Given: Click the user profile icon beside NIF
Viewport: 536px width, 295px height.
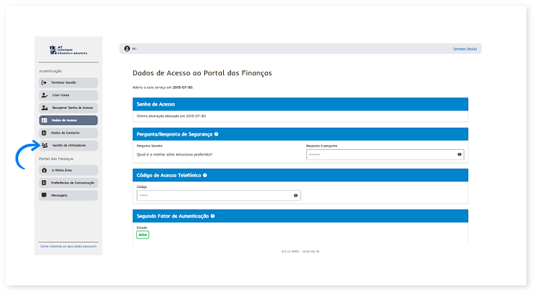Looking at the screenshot, I should point(127,49).
